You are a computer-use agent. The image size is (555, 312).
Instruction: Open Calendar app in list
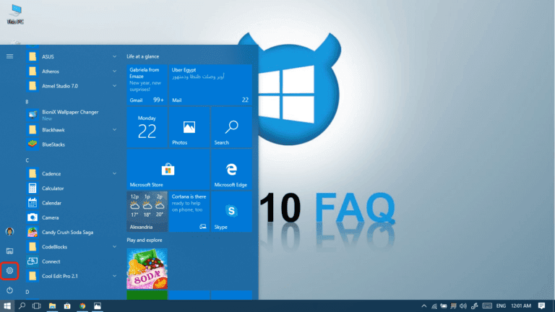(71, 203)
